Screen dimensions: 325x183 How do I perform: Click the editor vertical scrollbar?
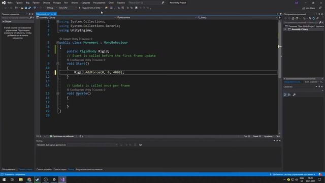click(x=280, y=77)
